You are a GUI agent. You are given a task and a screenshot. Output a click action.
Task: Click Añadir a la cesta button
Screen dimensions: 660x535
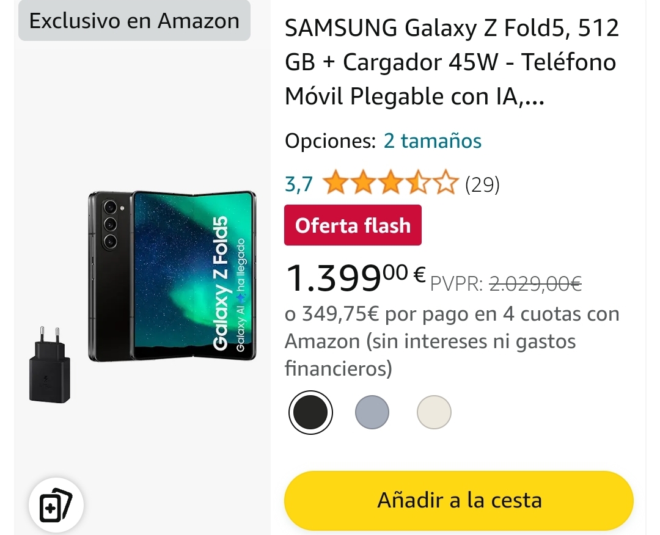point(459,500)
